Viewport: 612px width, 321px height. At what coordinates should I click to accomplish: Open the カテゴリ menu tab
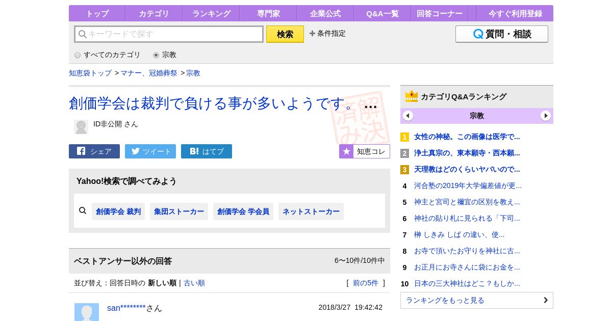coord(154,13)
